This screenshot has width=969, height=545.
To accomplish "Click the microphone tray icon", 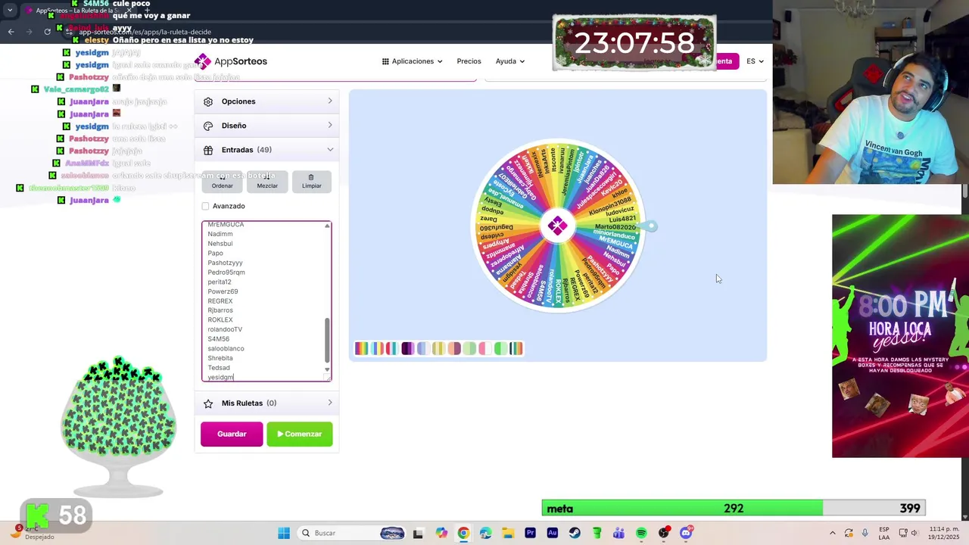I will point(865,533).
